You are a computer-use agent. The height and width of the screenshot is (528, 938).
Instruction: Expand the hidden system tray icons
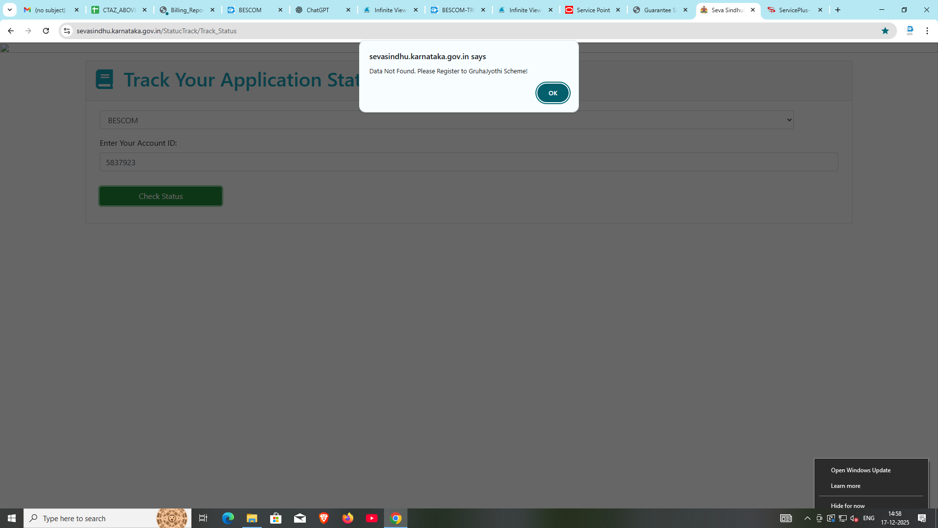[x=807, y=518]
